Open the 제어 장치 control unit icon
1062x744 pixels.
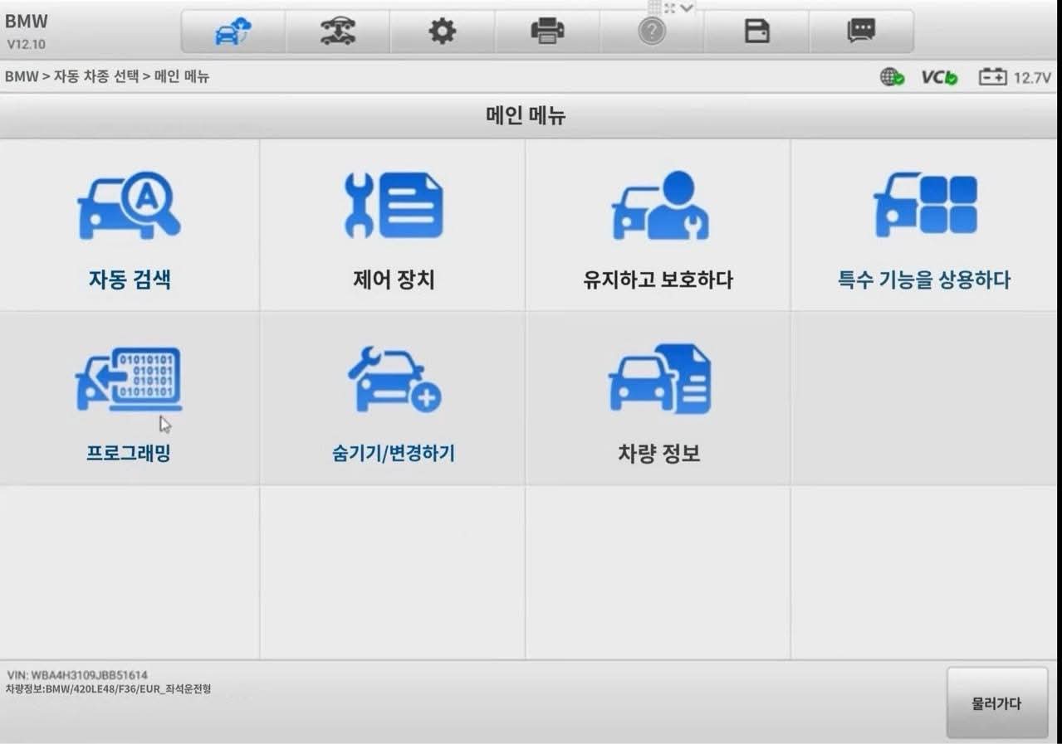point(393,206)
